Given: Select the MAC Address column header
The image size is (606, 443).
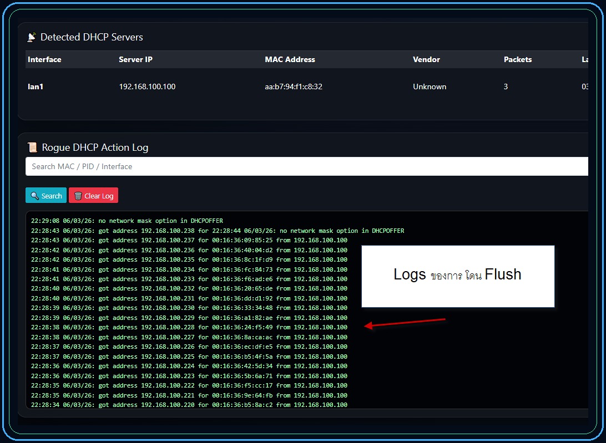Looking at the screenshot, I should pos(290,59).
